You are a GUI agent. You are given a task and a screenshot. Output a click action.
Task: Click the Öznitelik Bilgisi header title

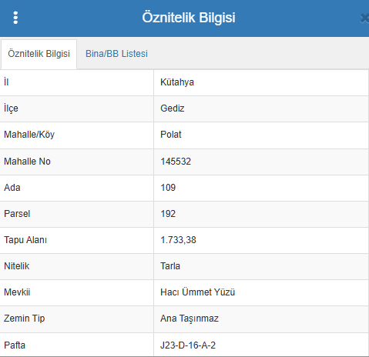pyautogui.click(x=189, y=18)
